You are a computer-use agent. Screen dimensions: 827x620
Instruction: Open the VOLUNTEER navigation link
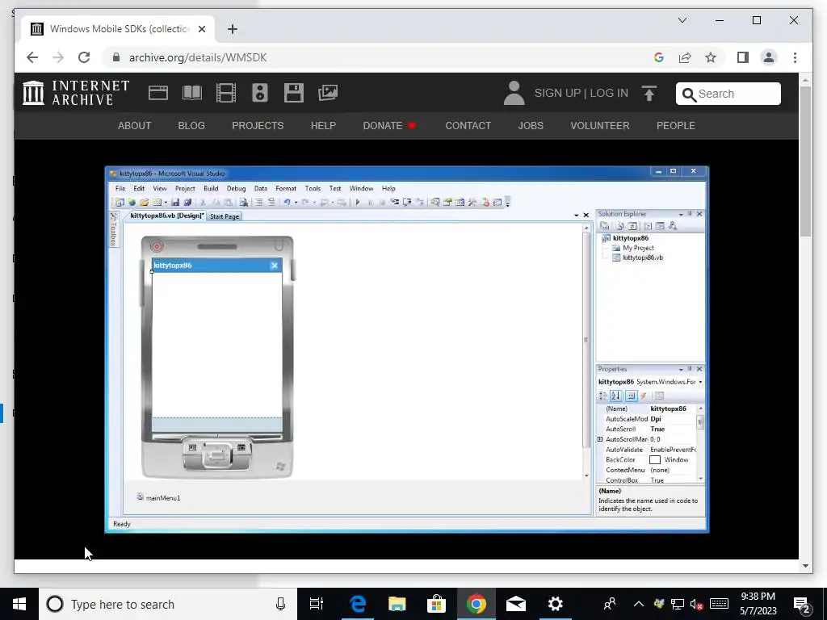600,125
